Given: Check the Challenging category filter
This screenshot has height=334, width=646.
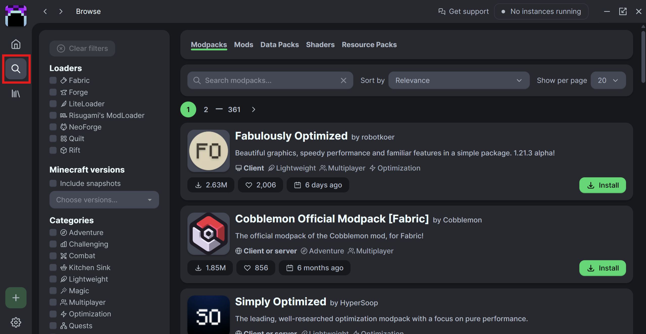Looking at the screenshot, I should (53, 244).
